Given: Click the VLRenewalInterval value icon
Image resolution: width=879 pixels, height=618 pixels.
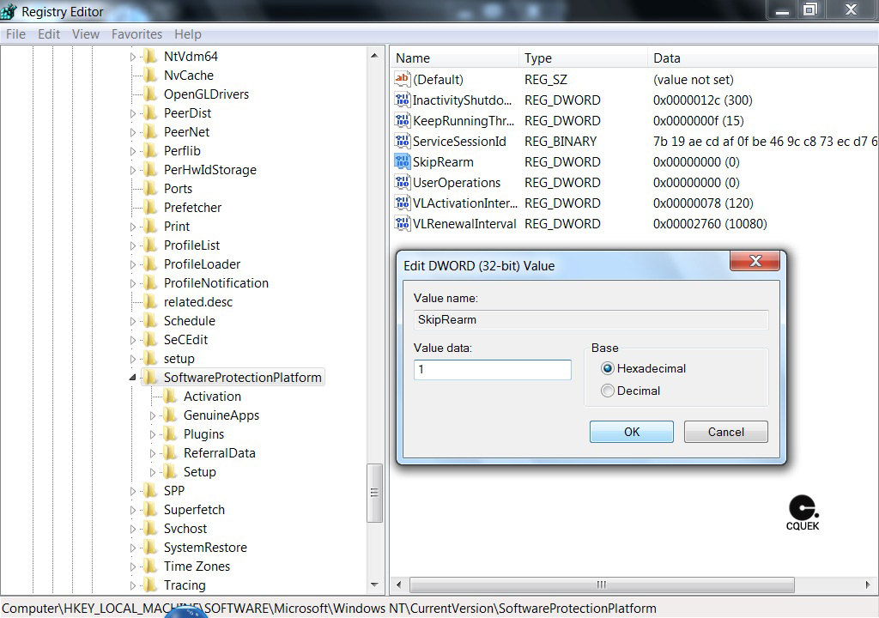Looking at the screenshot, I should coord(402,223).
